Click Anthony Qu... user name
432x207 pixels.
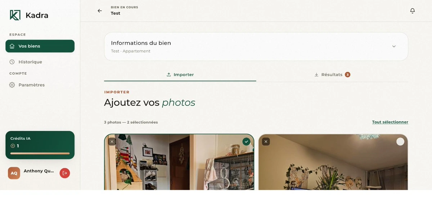coord(39,171)
